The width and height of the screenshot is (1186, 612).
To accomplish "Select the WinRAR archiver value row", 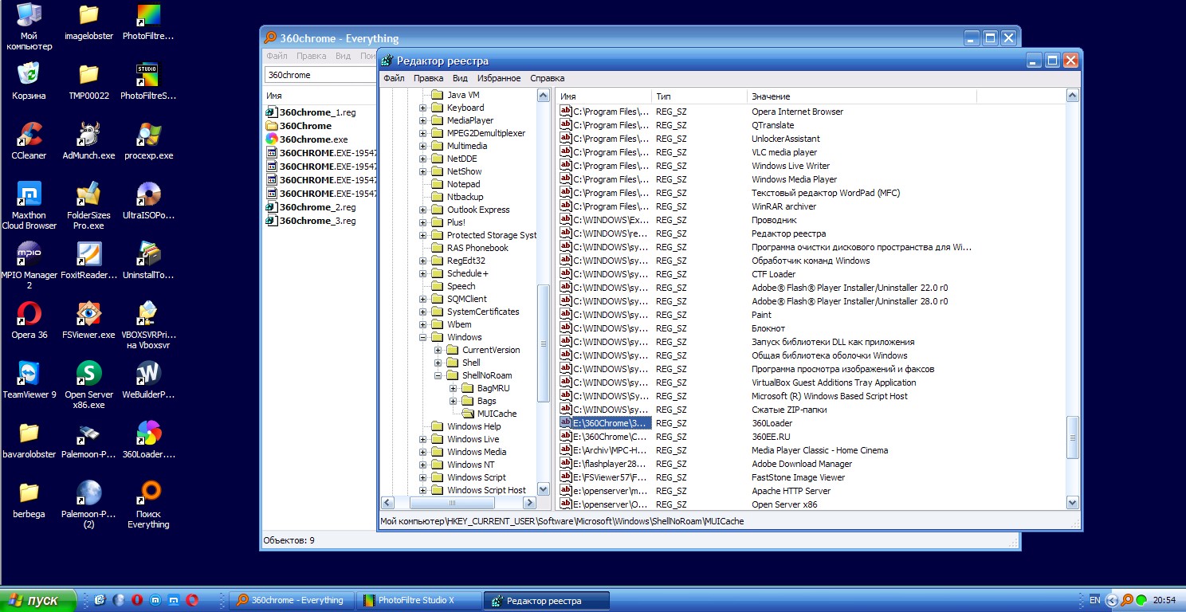I will point(811,206).
